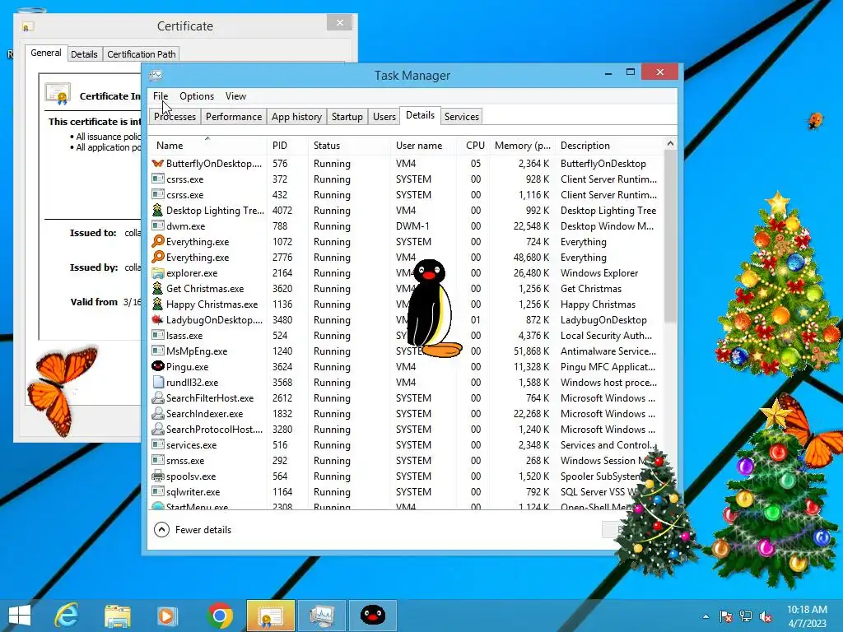
Task: Click the Pingu.exe penguin icon in list
Action: (x=157, y=366)
